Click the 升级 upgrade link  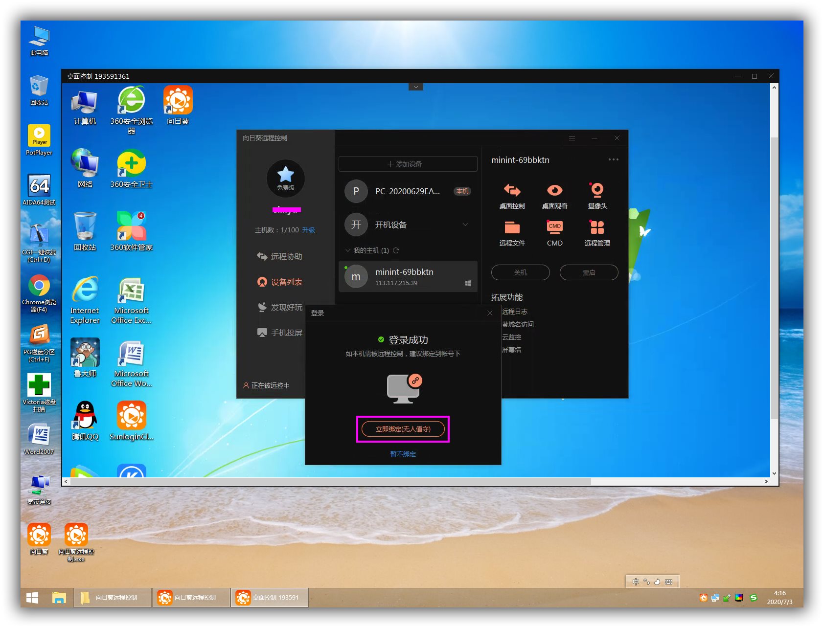click(x=308, y=230)
